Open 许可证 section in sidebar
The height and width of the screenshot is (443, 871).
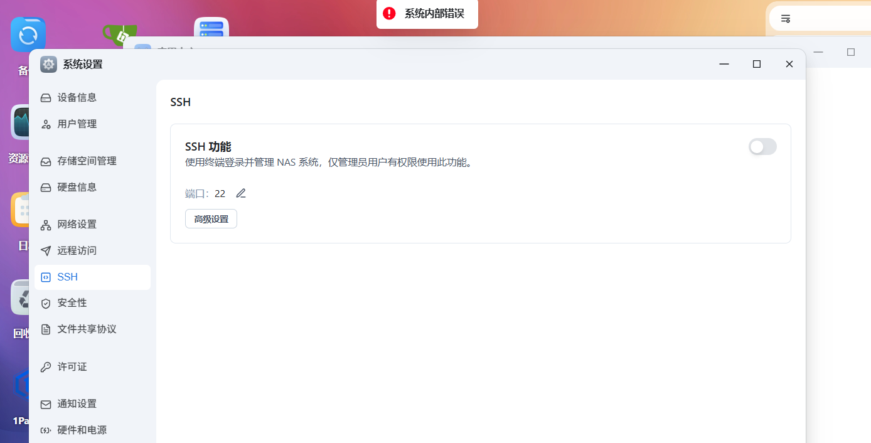pos(71,367)
